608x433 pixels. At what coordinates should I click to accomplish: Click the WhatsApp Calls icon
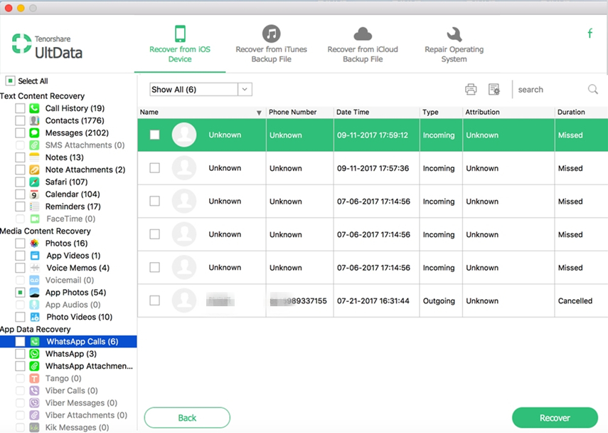tap(35, 342)
